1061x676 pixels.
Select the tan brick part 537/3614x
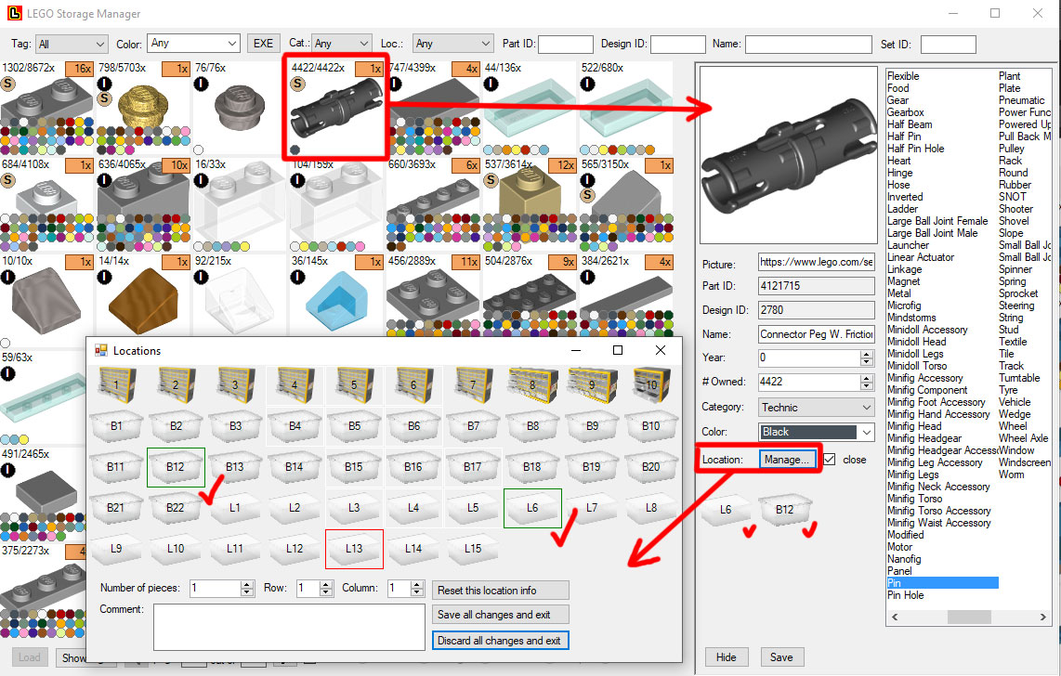click(x=530, y=205)
